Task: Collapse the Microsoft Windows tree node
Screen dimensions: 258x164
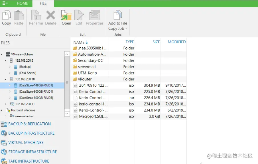Action: (2, 110)
